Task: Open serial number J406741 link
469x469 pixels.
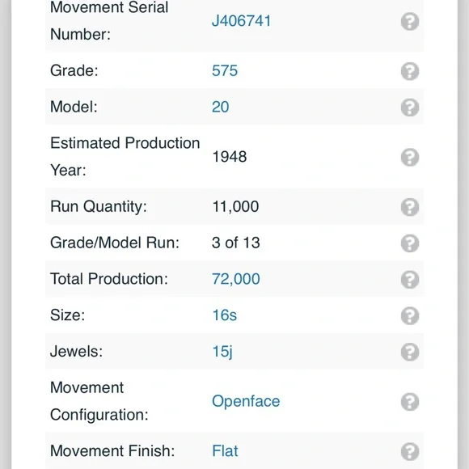Action: (x=241, y=21)
